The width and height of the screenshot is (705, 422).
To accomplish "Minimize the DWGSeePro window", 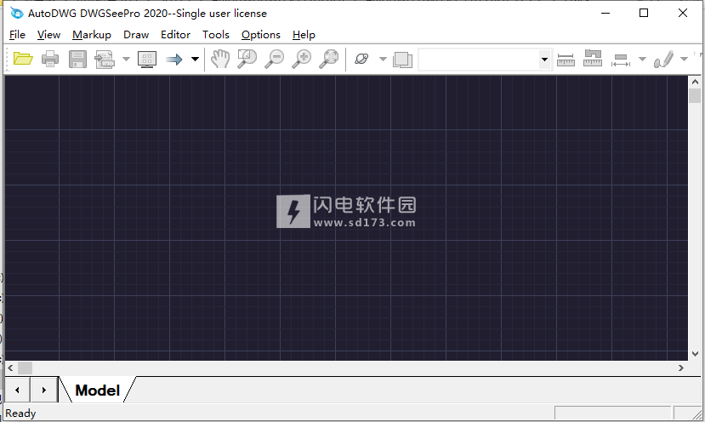I will [606, 13].
